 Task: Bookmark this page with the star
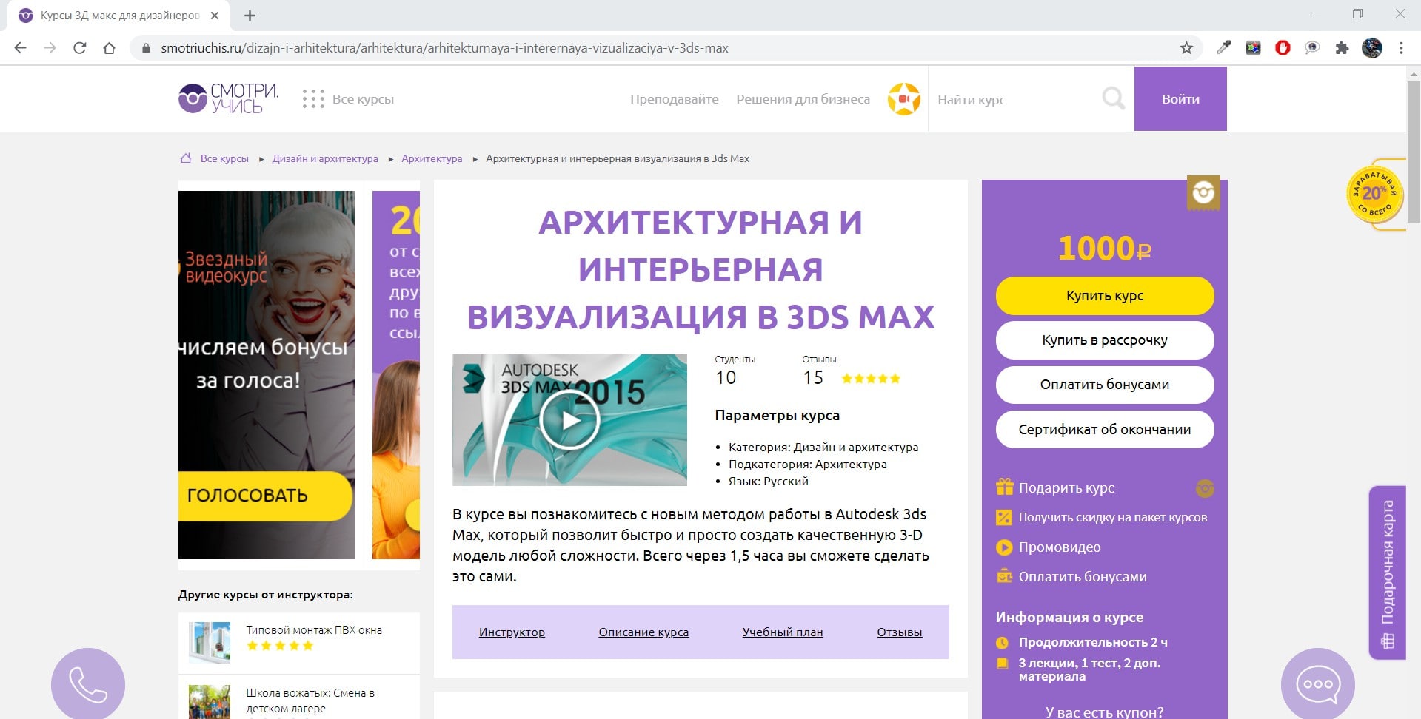[x=1186, y=48]
